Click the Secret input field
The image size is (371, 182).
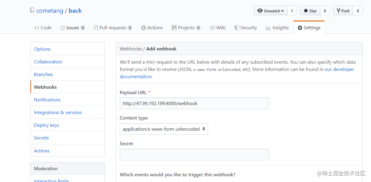pyautogui.click(x=194, y=155)
